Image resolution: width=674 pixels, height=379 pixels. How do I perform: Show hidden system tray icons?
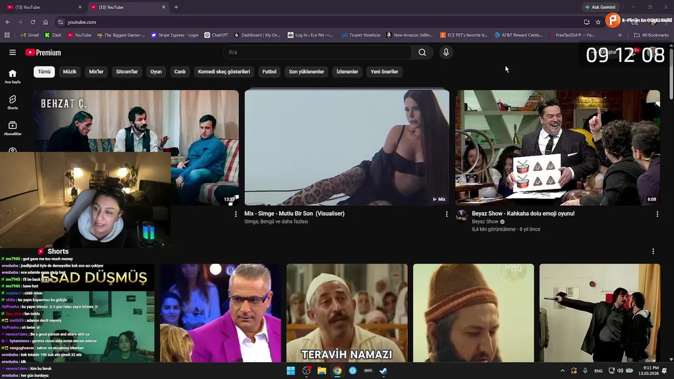click(x=562, y=371)
